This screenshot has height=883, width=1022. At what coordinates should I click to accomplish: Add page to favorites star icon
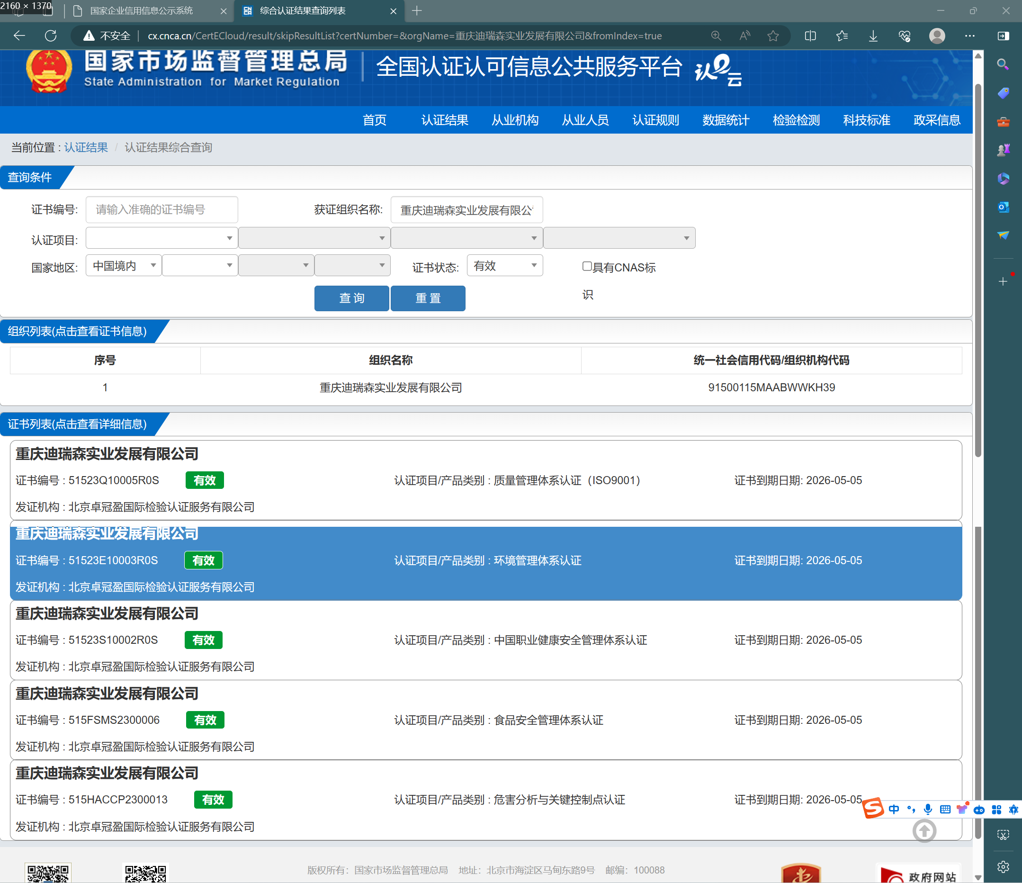(x=773, y=36)
